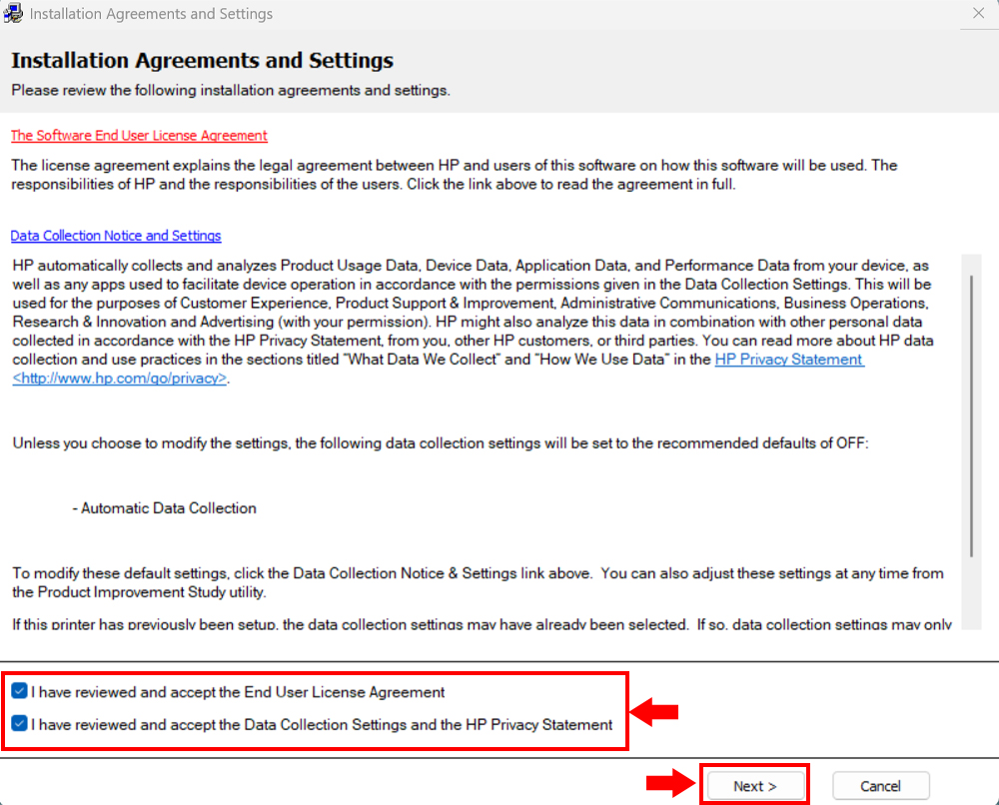Image resolution: width=999 pixels, height=805 pixels.
Task: Open The Software End User License Agreement link
Action: pyautogui.click(x=139, y=136)
